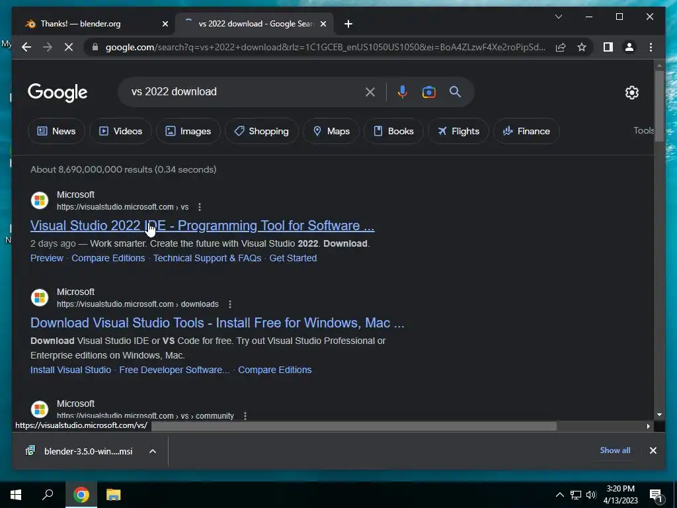Filter results by Shopping

tap(261, 131)
